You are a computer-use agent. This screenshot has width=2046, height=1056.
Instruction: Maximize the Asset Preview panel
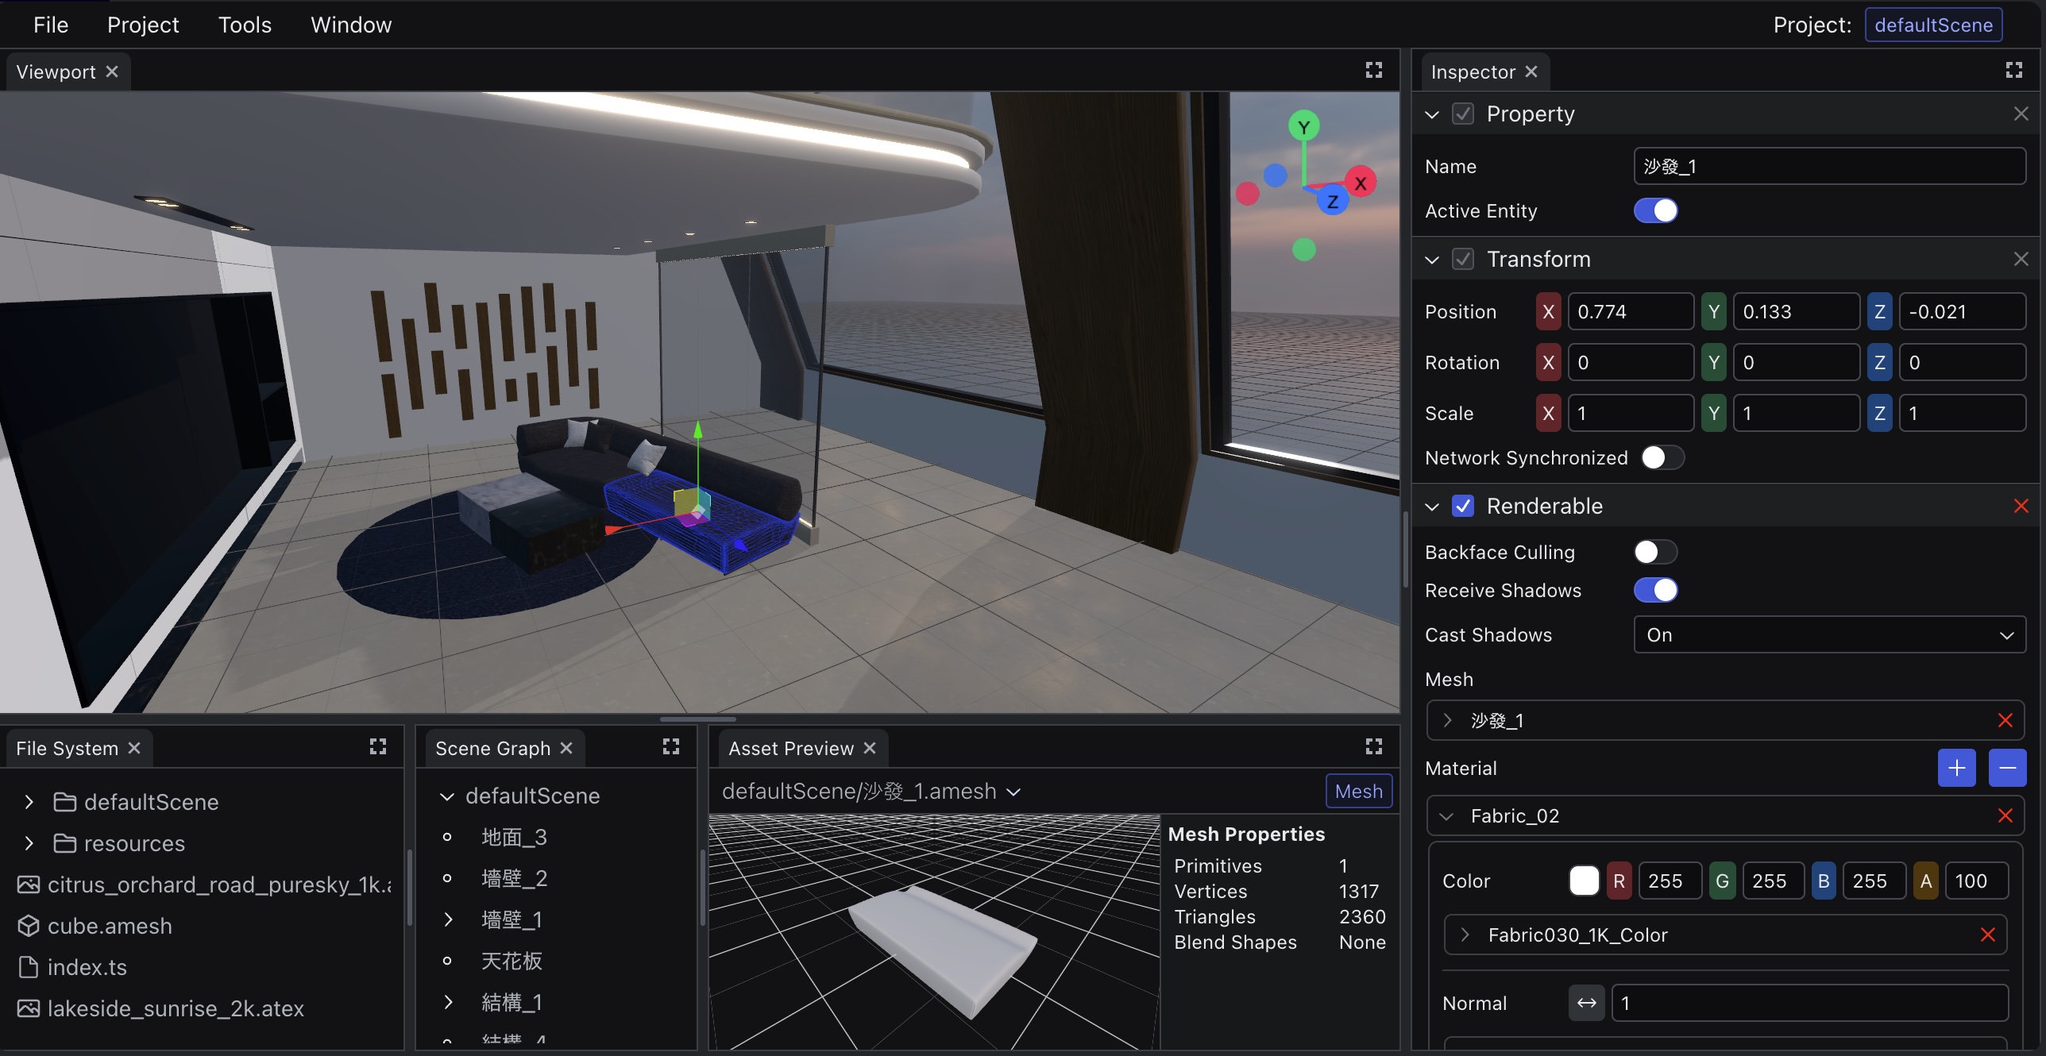(1373, 746)
